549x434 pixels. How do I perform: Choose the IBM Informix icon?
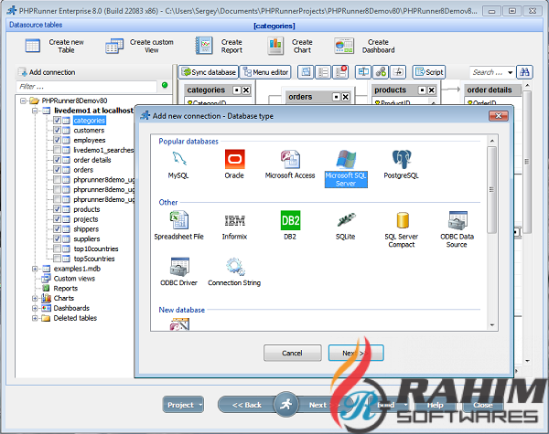coord(234,220)
